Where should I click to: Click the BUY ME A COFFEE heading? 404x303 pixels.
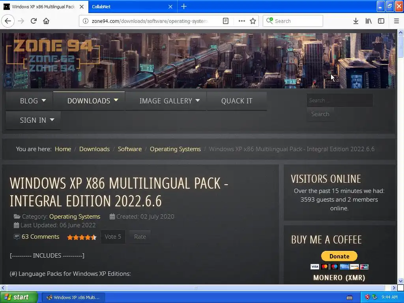(x=326, y=239)
